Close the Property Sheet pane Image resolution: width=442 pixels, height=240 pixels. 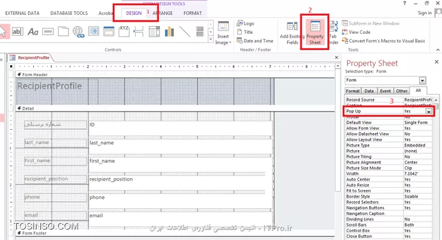[x=436, y=62]
